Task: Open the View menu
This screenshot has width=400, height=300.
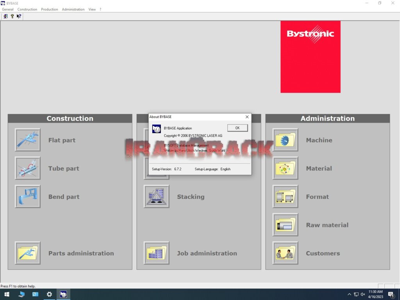Action: (92, 9)
